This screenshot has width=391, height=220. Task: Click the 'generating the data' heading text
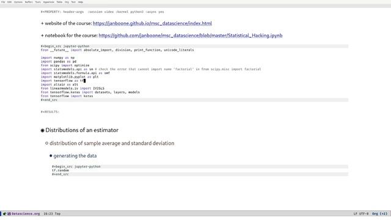tap(75, 156)
